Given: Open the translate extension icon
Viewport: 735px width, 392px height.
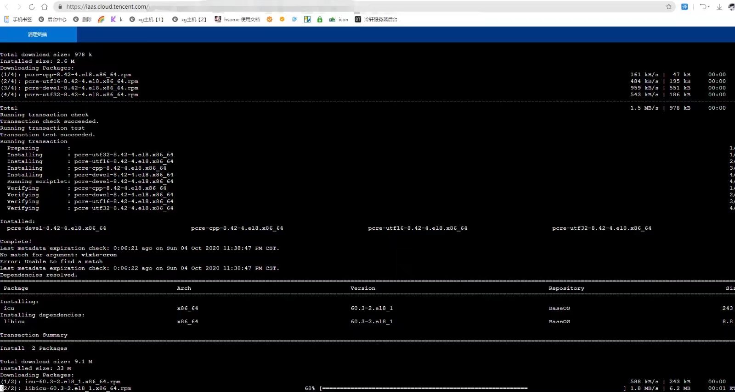Looking at the screenshot, I should pyautogui.click(x=684, y=7).
